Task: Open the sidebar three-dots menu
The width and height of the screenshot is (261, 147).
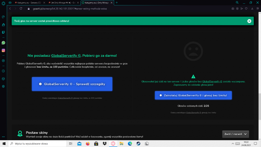Action: (x=3, y=137)
